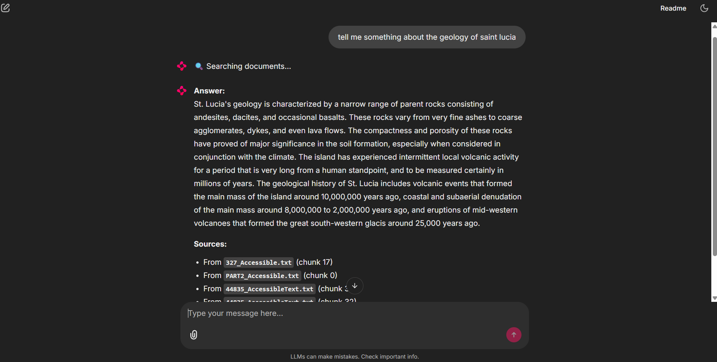Screen dimensions: 717x362
Task: Open the Readme link
Action: tap(673, 8)
